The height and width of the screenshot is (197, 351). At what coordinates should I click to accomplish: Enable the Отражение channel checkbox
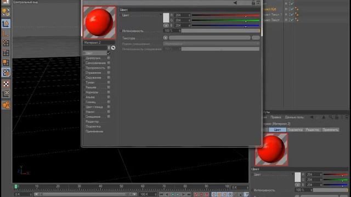(109, 73)
